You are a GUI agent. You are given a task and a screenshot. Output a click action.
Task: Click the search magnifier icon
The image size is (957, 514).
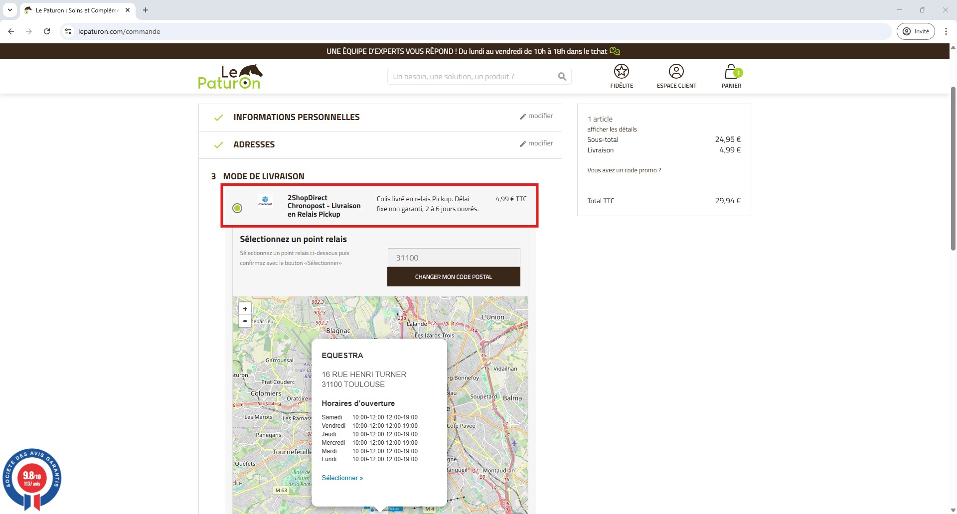562,76
